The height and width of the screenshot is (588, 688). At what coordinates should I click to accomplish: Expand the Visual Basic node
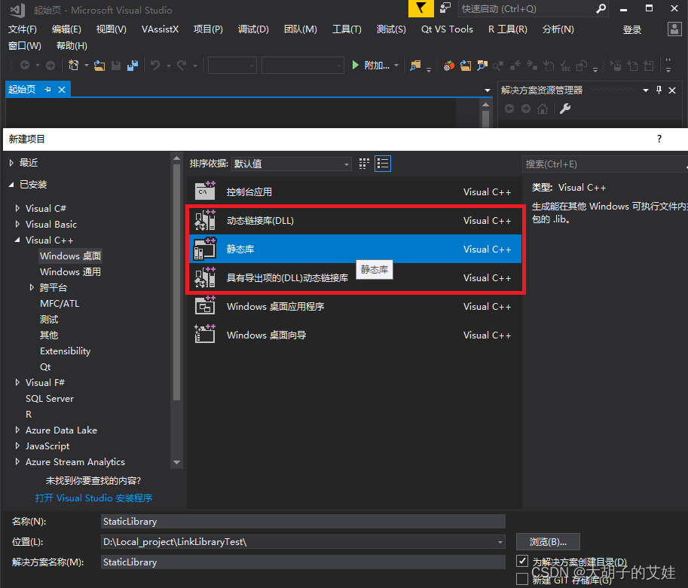pos(17,224)
